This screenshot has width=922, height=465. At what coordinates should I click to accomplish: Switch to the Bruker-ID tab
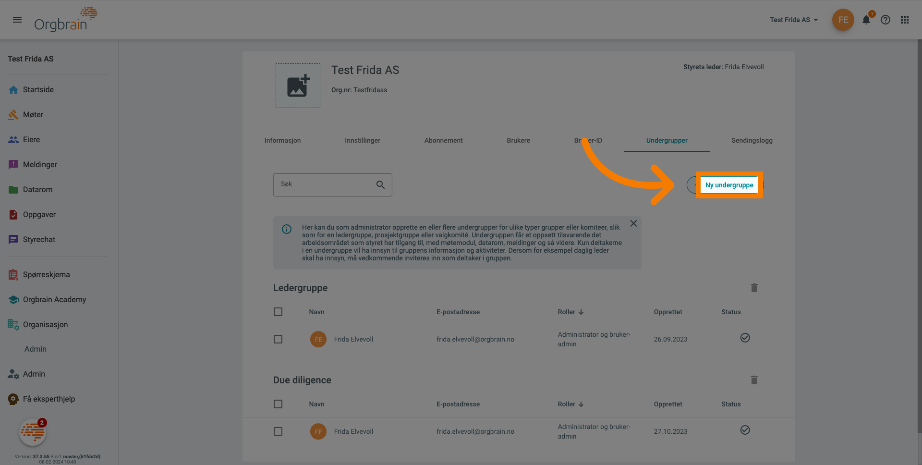coord(588,141)
